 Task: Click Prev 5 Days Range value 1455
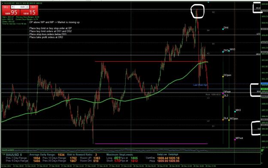coord(36,161)
